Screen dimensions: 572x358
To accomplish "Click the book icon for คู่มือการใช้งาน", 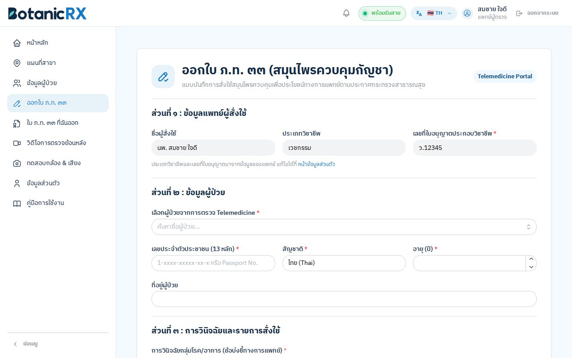I will click(17, 203).
